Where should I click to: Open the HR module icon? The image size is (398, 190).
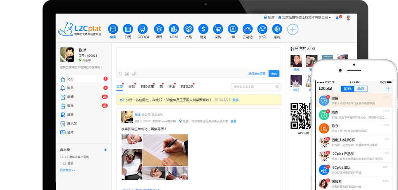pyautogui.click(x=233, y=29)
